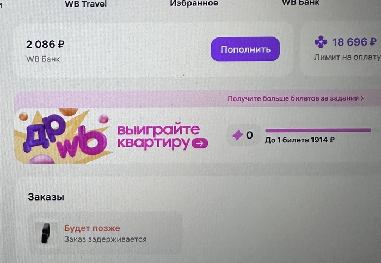Click the Лимит на оплату label
Image resolution: width=381 pixels, height=263 pixels.
tap(347, 57)
